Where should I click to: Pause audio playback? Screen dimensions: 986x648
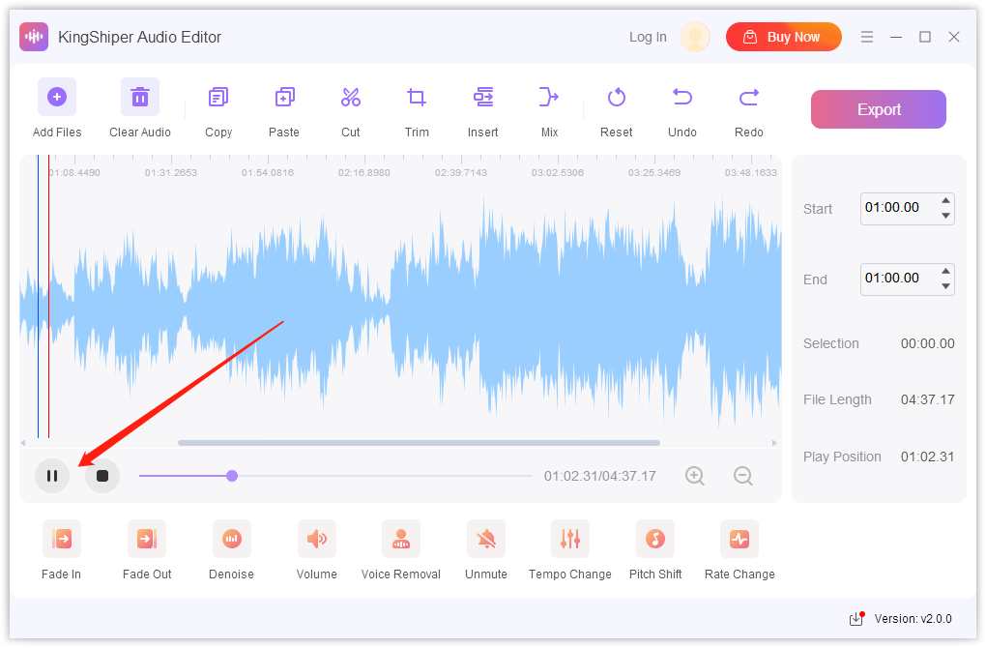pos(52,476)
